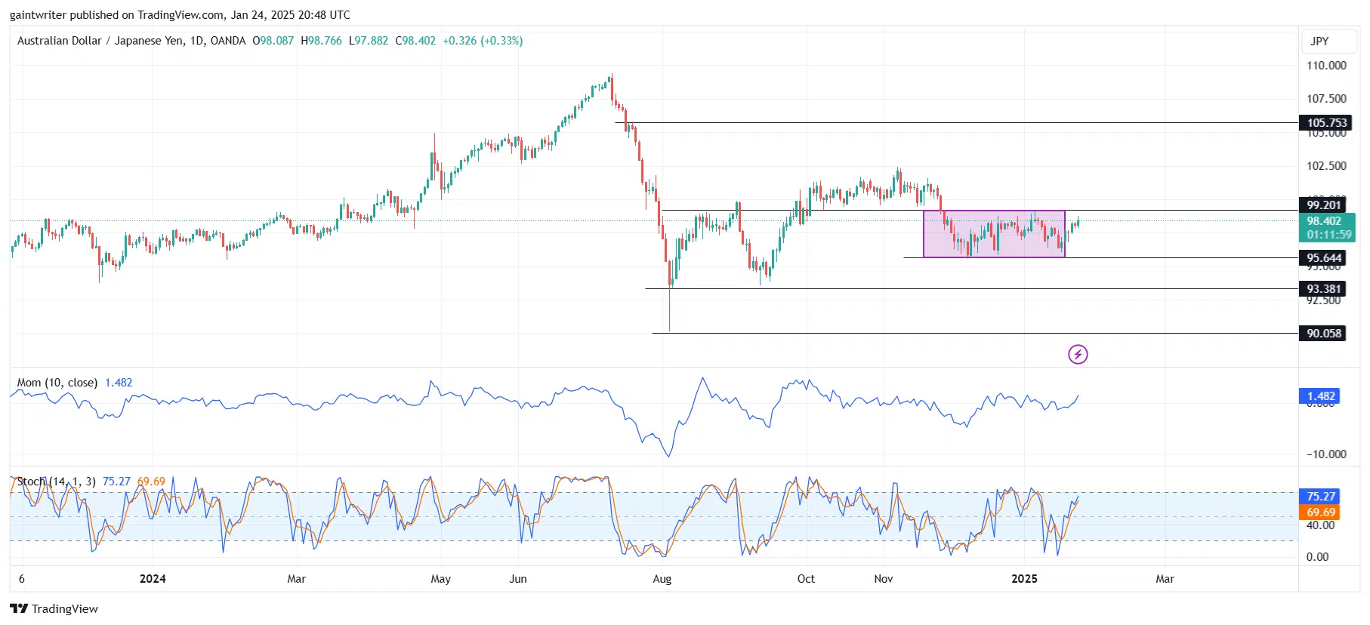Click the 2025 label on time axis
Viewport: 1370px width, 625px height.
tap(1024, 579)
